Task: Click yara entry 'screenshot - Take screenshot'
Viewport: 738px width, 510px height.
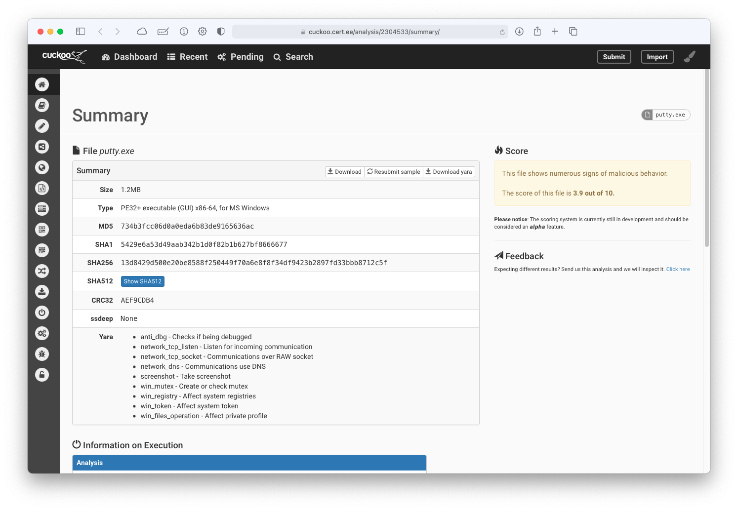Action: (x=185, y=376)
